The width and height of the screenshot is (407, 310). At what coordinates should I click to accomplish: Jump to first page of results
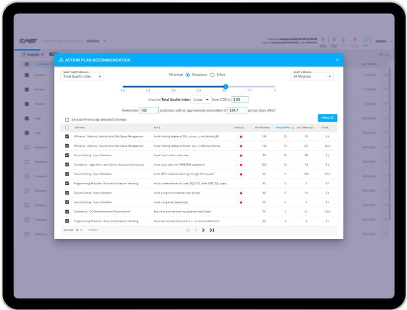tap(188, 230)
